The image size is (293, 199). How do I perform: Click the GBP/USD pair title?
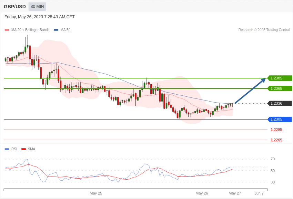click(x=15, y=7)
